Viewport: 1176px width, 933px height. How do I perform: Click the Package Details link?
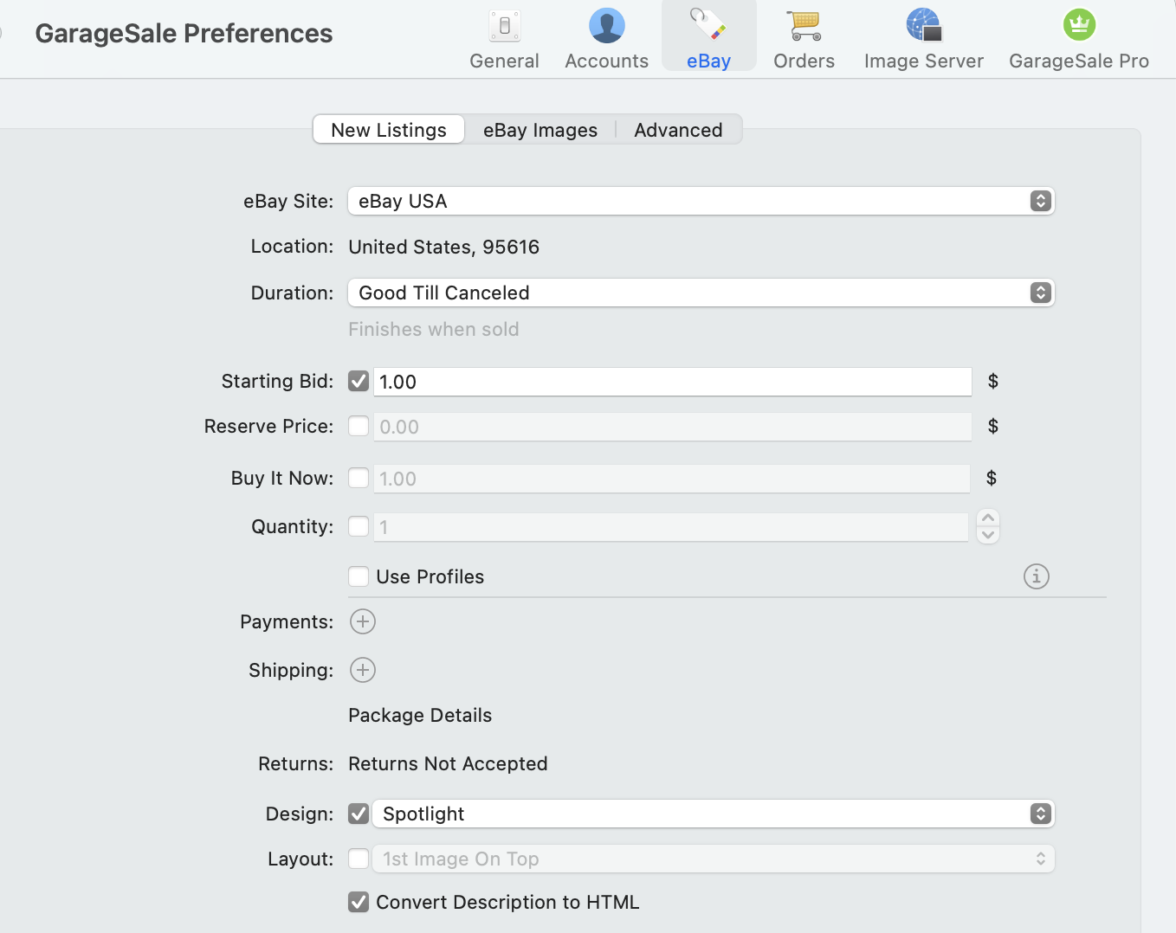(420, 716)
